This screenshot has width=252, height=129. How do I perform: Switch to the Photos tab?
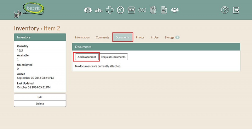[140, 37]
